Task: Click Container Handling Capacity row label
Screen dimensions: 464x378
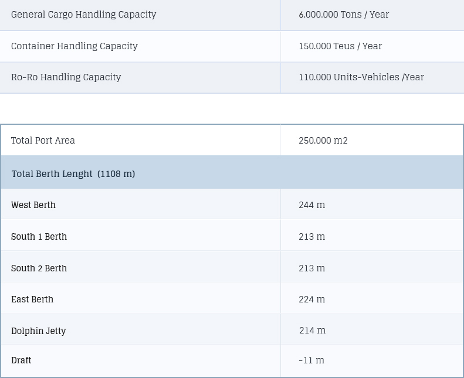Action: [x=74, y=46]
